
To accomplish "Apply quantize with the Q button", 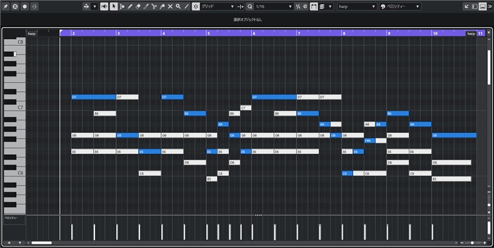I will click(250, 6).
